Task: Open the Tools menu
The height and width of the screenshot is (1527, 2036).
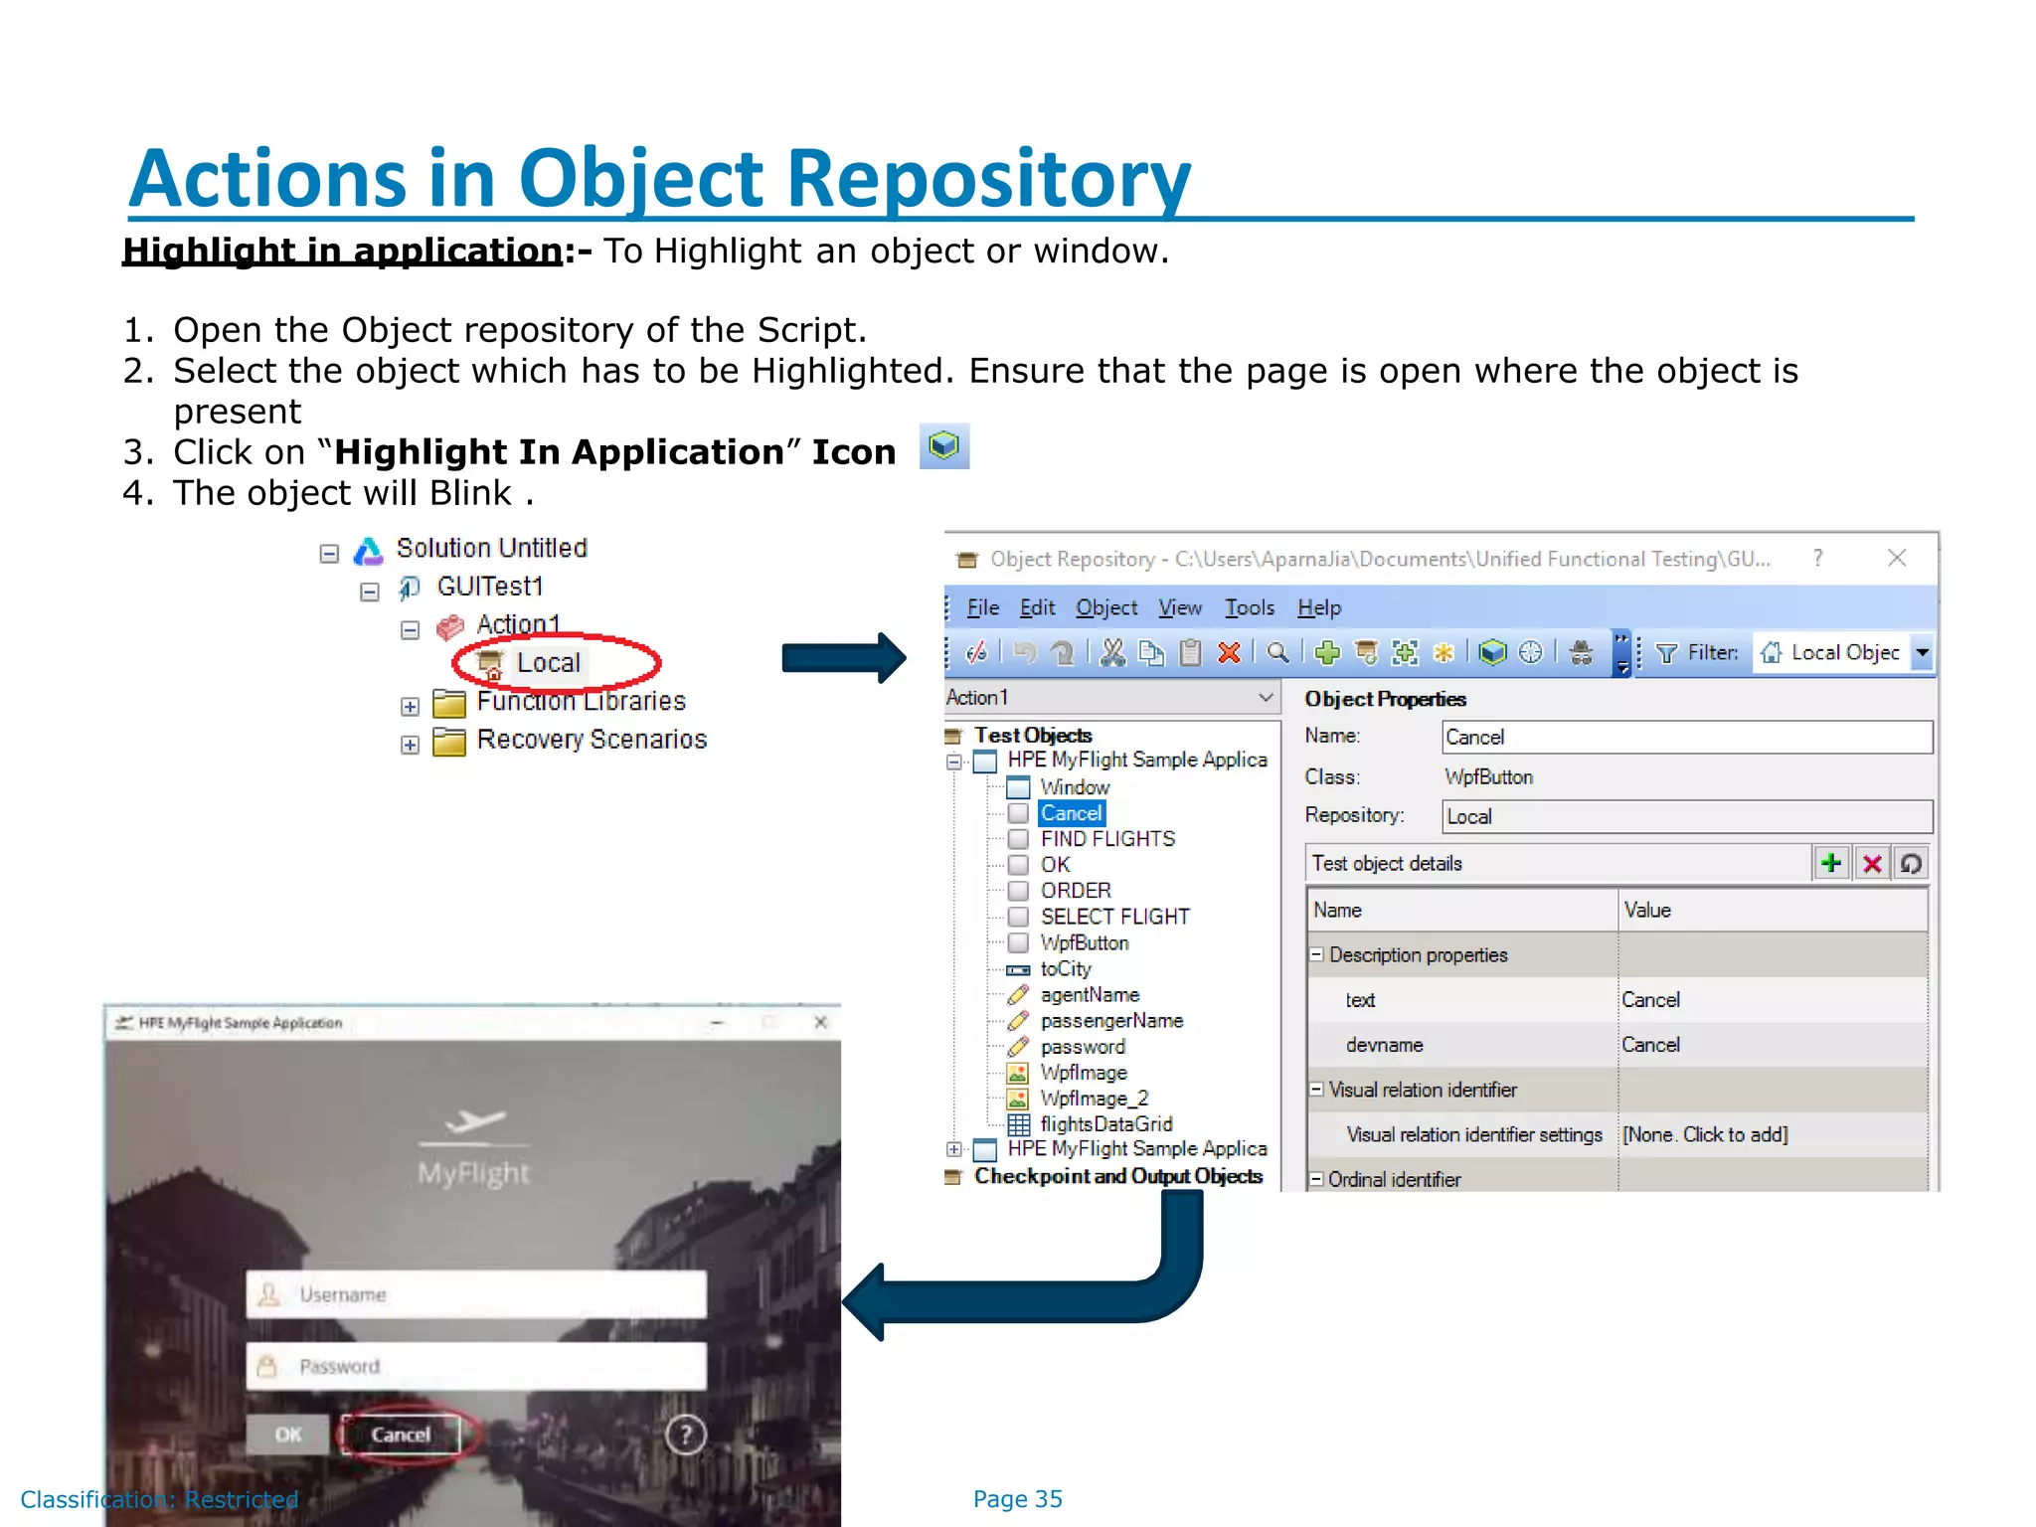Action: pos(1249,607)
